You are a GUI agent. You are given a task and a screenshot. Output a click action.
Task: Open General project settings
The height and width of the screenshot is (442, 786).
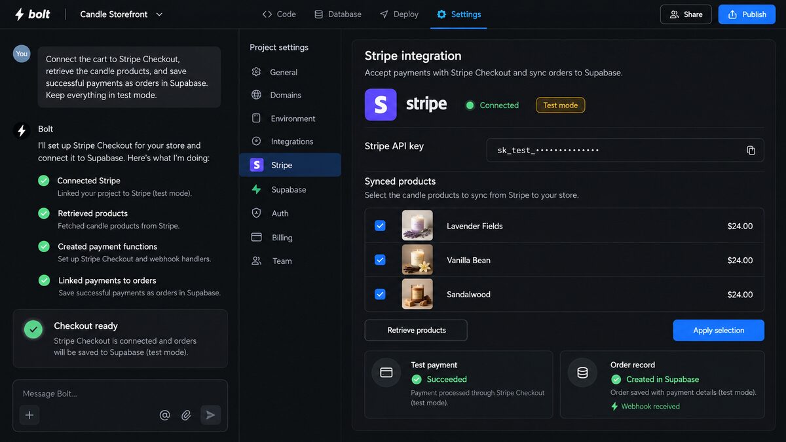[x=290, y=72]
